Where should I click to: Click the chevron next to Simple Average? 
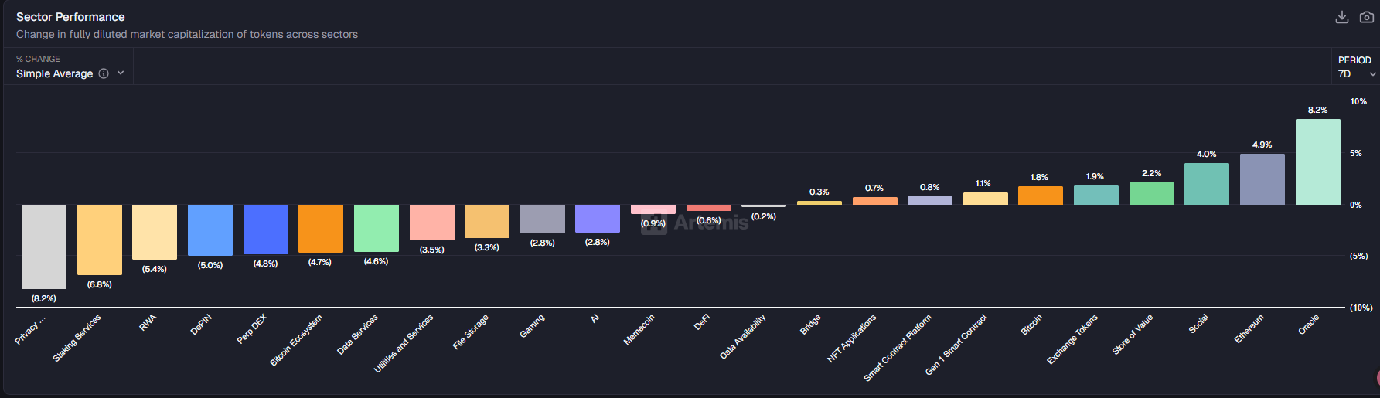[121, 73]
